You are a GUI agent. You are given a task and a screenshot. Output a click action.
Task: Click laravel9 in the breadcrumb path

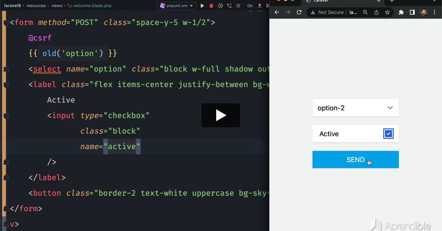point(12,6)
